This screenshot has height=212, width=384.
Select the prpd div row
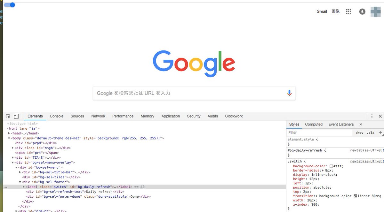145,143
